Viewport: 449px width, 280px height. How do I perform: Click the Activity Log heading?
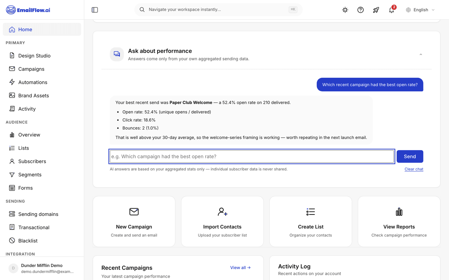294,266
